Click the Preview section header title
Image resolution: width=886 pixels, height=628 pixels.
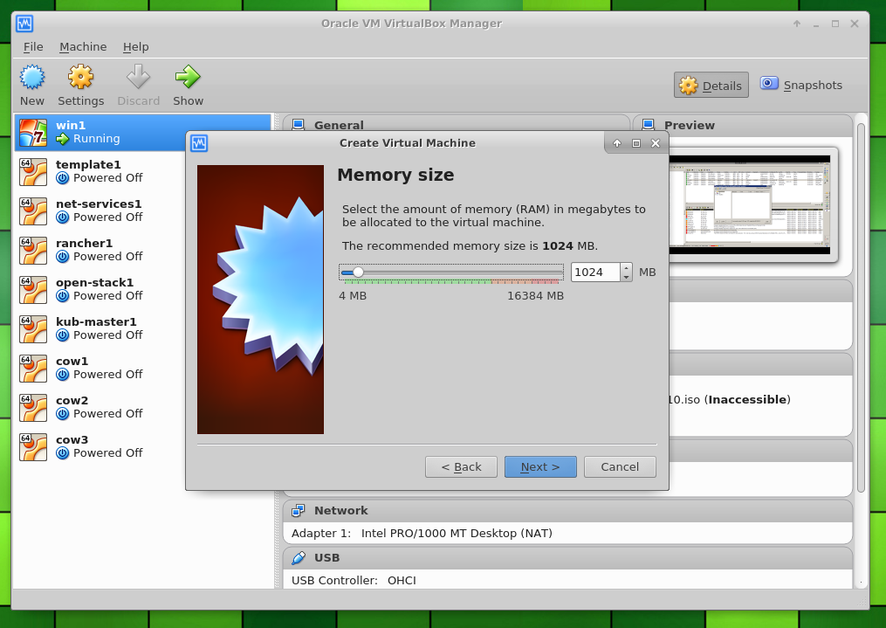[690, 126]
